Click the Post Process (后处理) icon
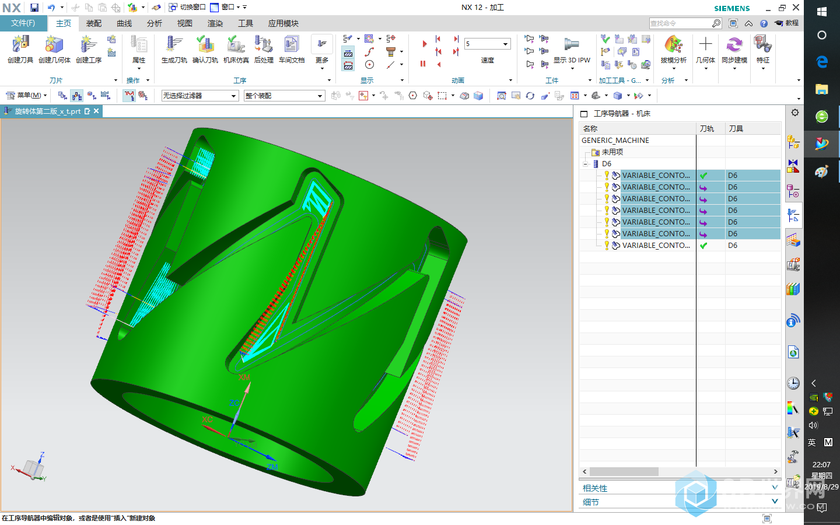The image size is (840, 525). [264, 49]
